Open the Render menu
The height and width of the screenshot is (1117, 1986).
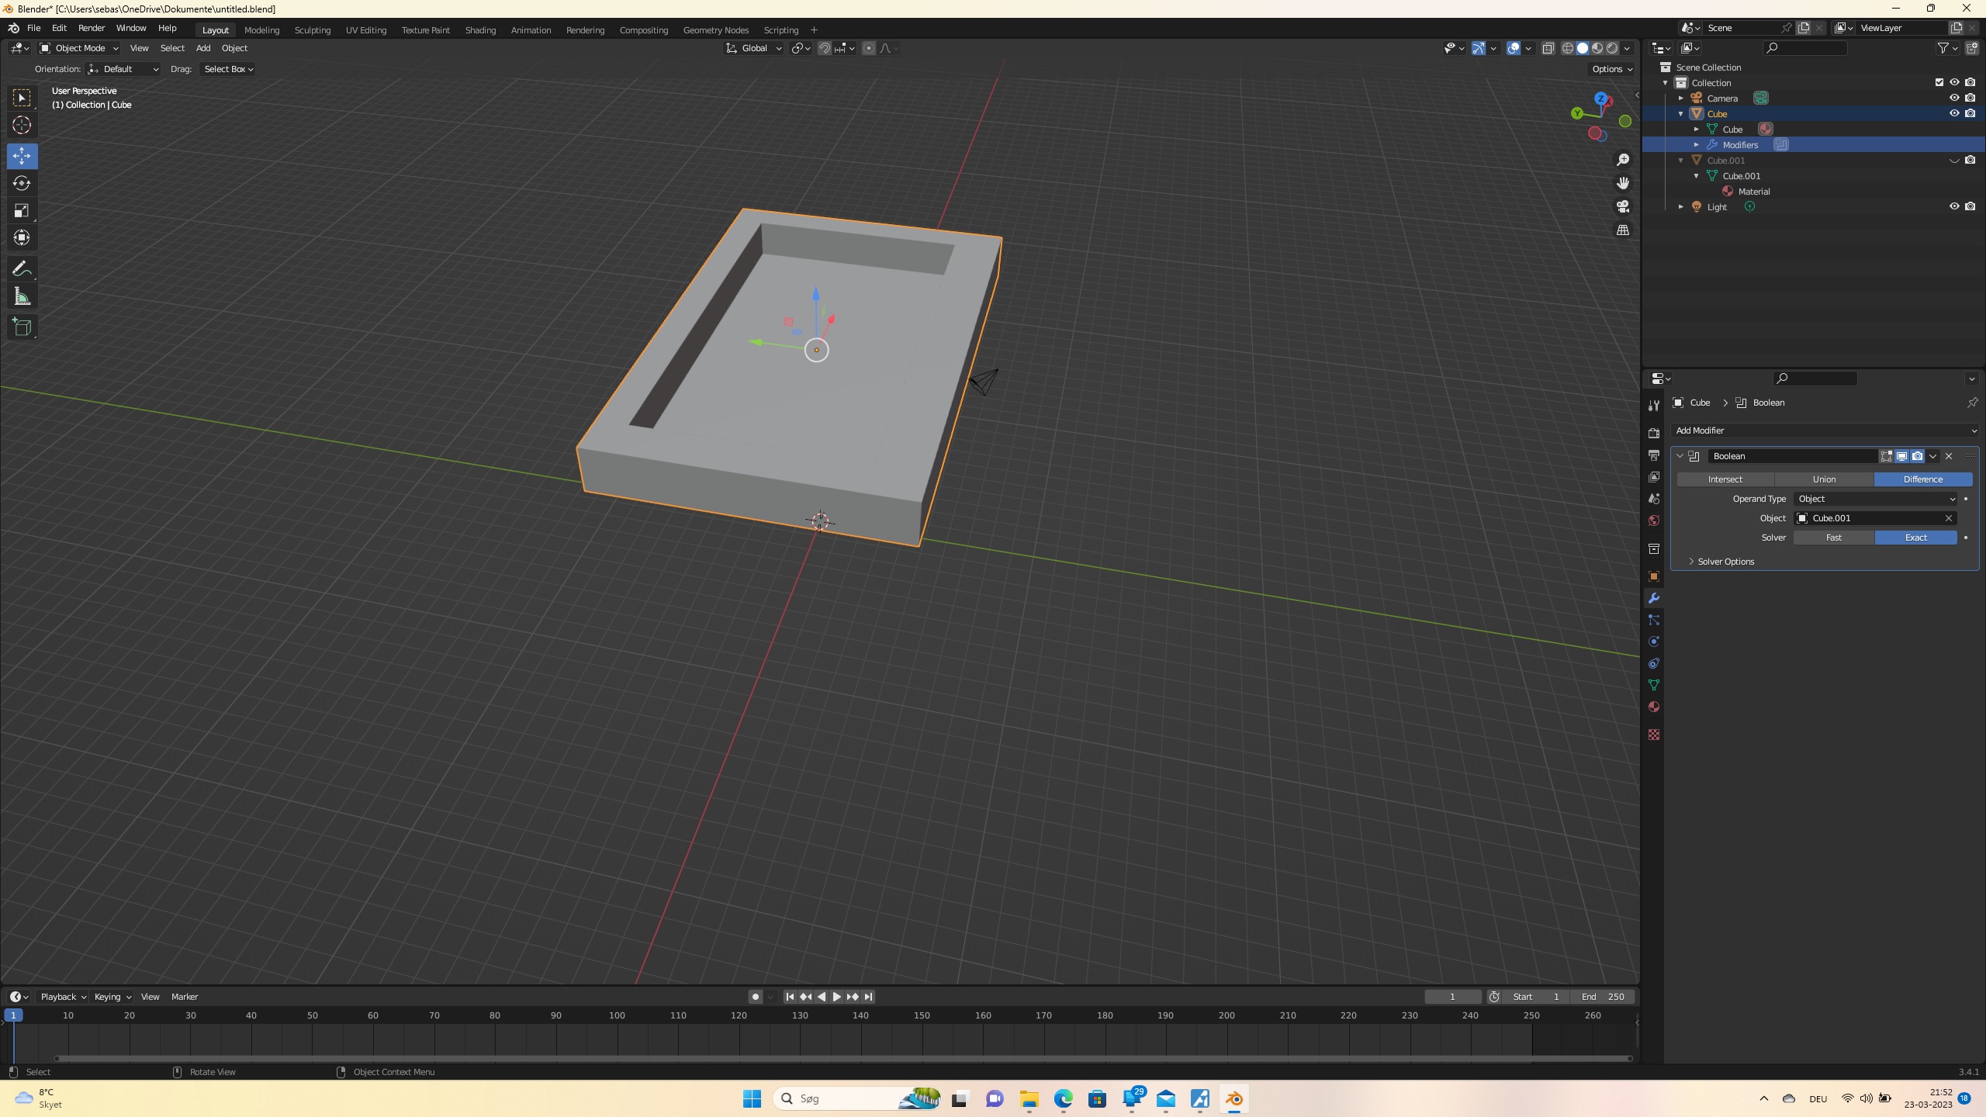[91, 28]
